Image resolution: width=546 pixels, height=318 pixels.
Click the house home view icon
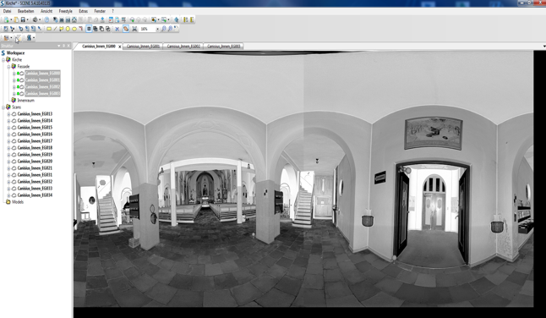74,19
